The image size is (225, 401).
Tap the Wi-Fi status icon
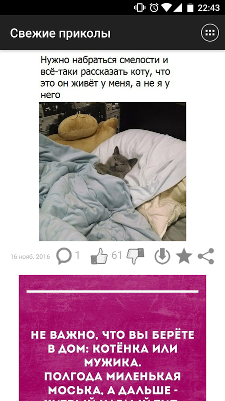166,8
